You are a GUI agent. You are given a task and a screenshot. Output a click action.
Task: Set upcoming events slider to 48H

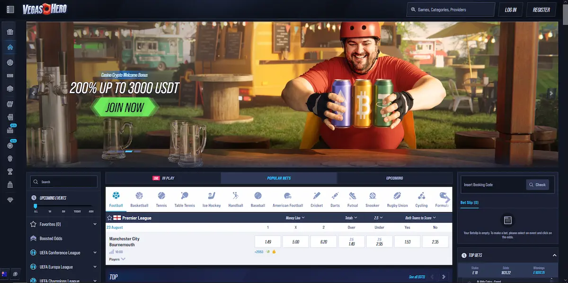point(91,211)
